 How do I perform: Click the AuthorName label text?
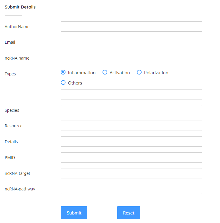pyautogui.click(x=17, y=27)
